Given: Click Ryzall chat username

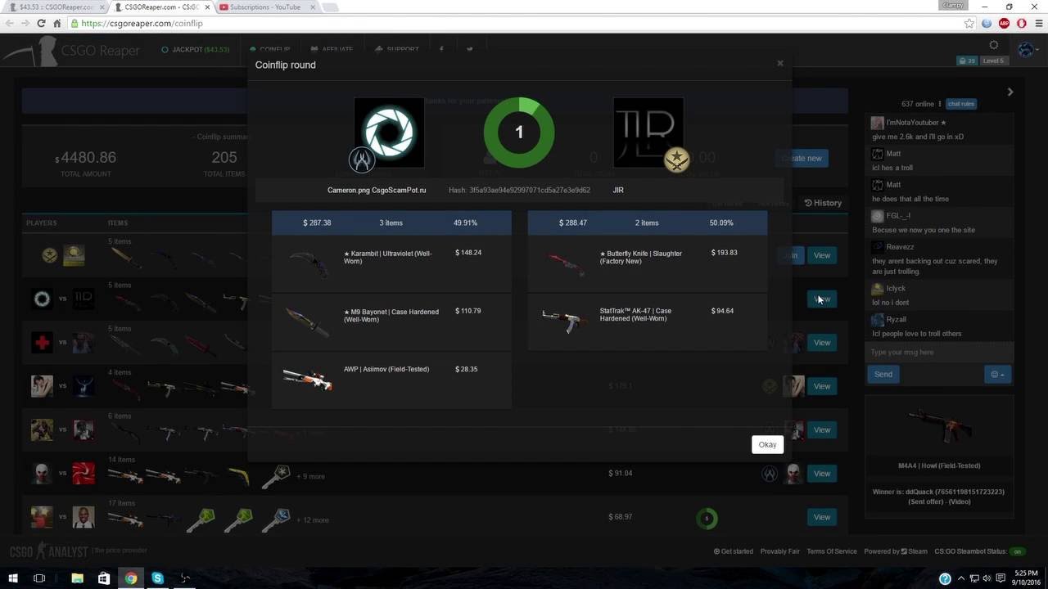Looking at the screenshot, I should point(896,320).
